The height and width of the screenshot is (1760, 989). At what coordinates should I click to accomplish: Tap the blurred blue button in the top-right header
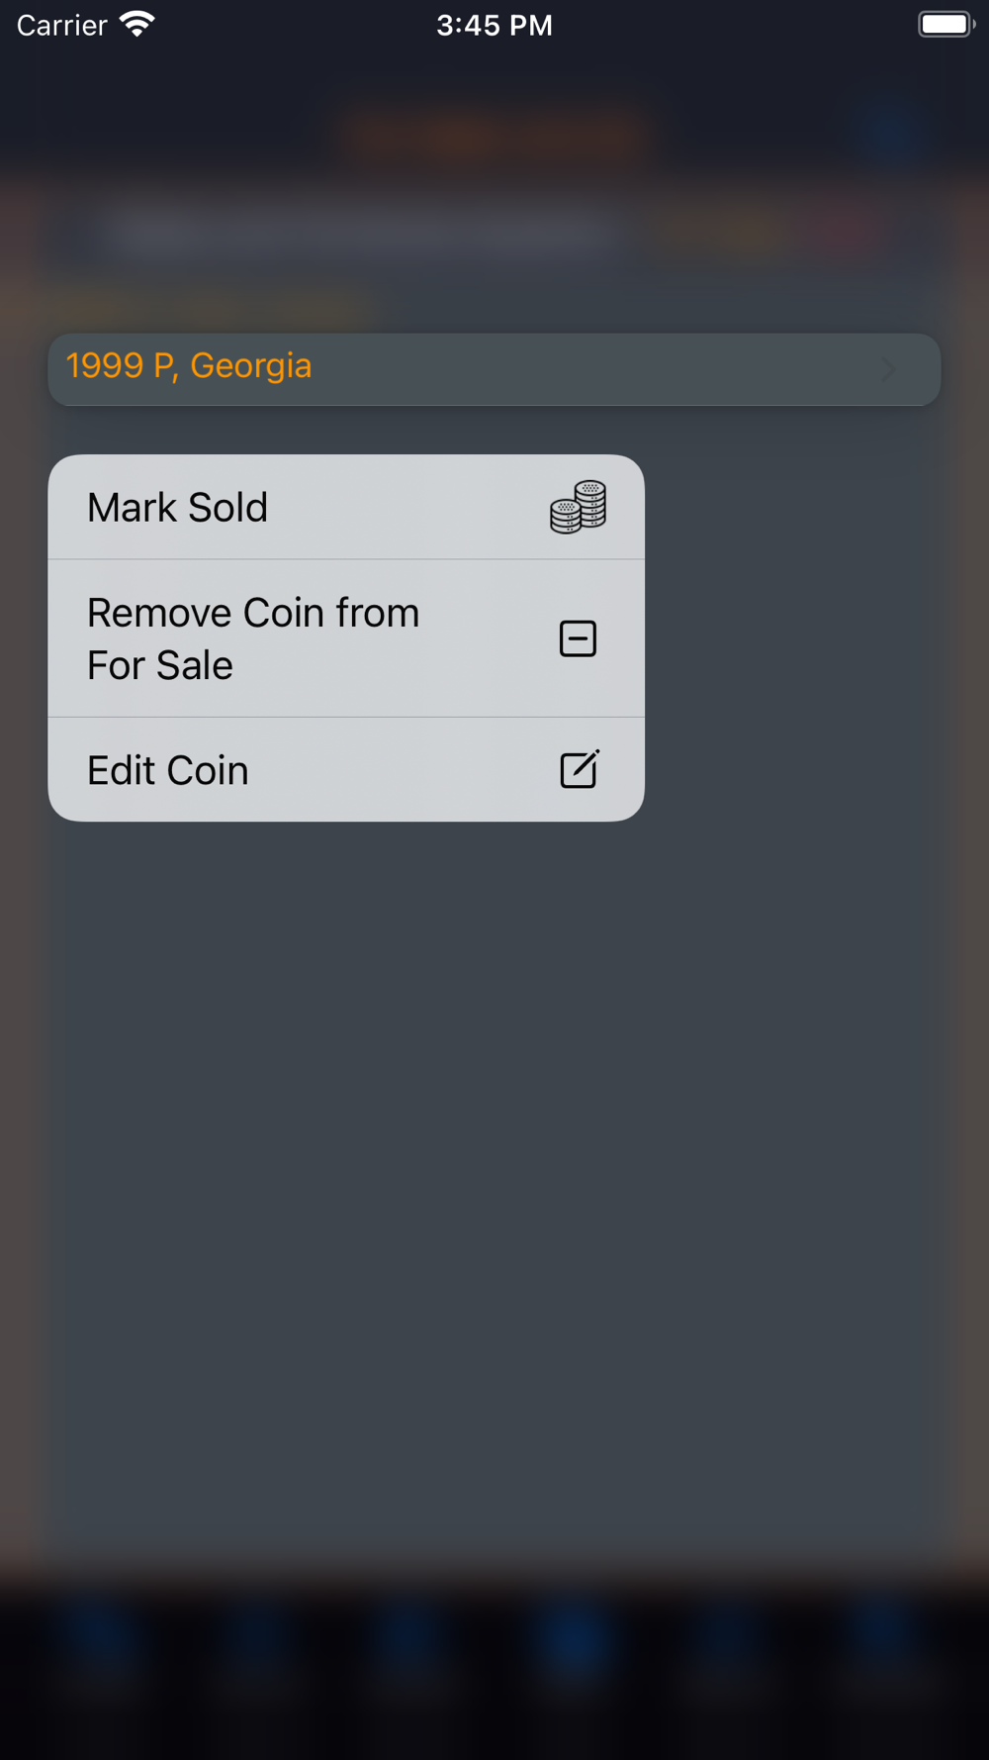pyautogui.click(x=887, y=133)
